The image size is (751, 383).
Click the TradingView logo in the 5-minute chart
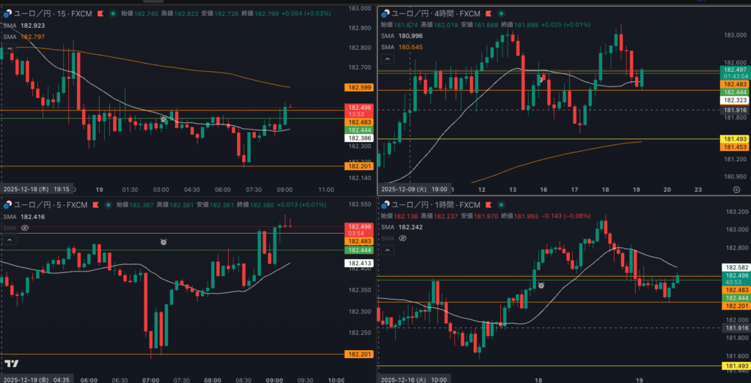click(12, 363)
